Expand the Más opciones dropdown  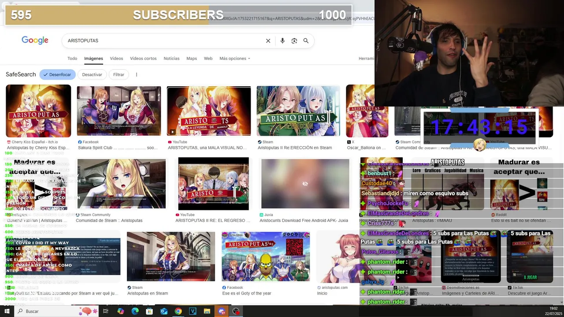(x=234, y=59)
